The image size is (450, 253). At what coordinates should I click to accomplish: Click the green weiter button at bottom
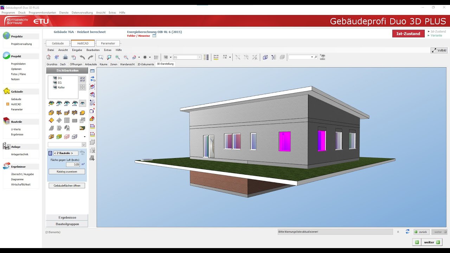(x=431, y=242)
